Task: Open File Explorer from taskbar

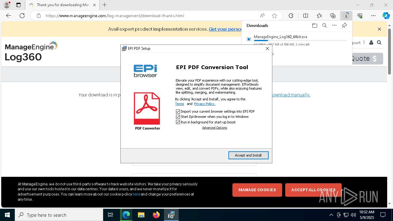Action: pyautogui.click(x=141, y=215)
